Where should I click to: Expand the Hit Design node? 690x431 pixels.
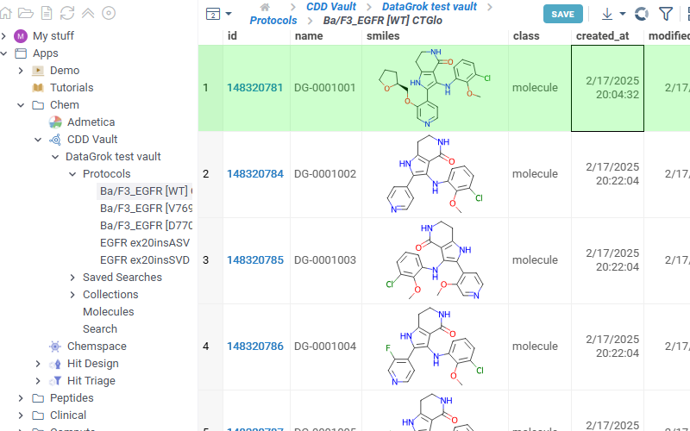pyautogui.click(x=38, y=364)
